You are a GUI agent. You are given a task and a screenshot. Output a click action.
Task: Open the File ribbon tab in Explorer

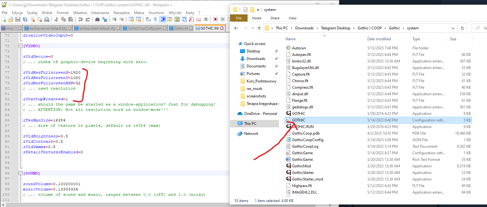pyautogui.click(x=238, y=18)
